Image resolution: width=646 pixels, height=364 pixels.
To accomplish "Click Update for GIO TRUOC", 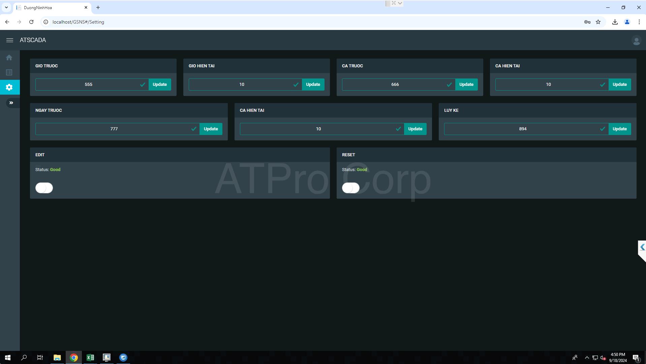I will click(160, 85).
